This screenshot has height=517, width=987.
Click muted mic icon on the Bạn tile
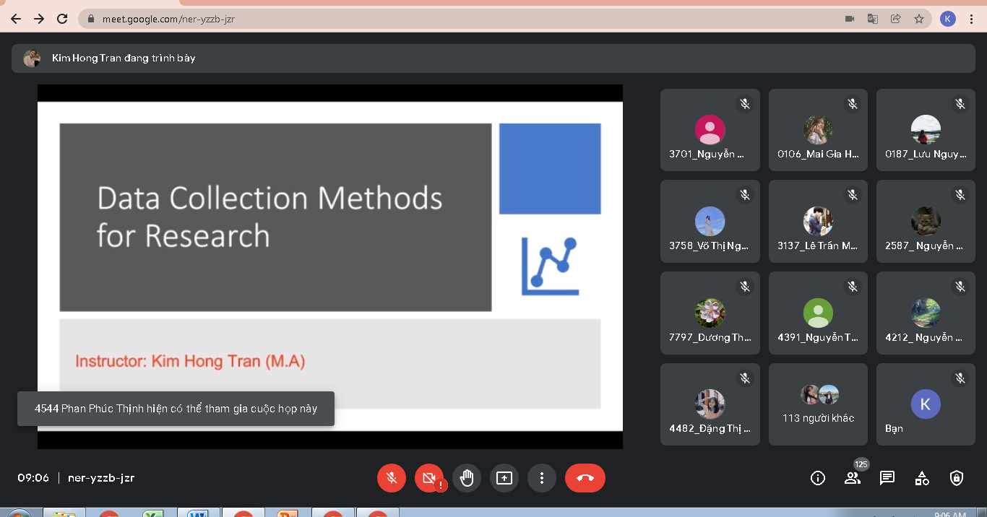pos(960,378)
